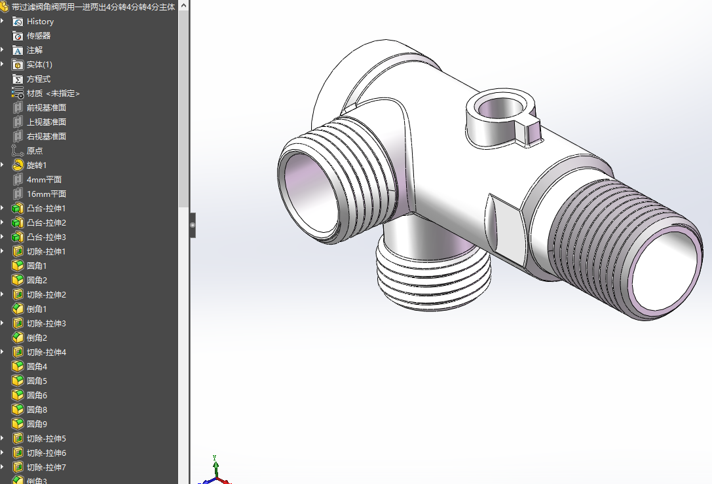
Task: Expand the 切除-拉伸6 feature
Action: click(2, 453)
